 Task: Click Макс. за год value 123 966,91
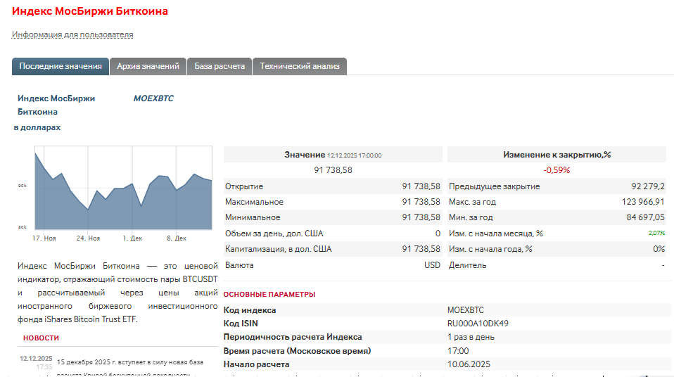click(643, 202)
